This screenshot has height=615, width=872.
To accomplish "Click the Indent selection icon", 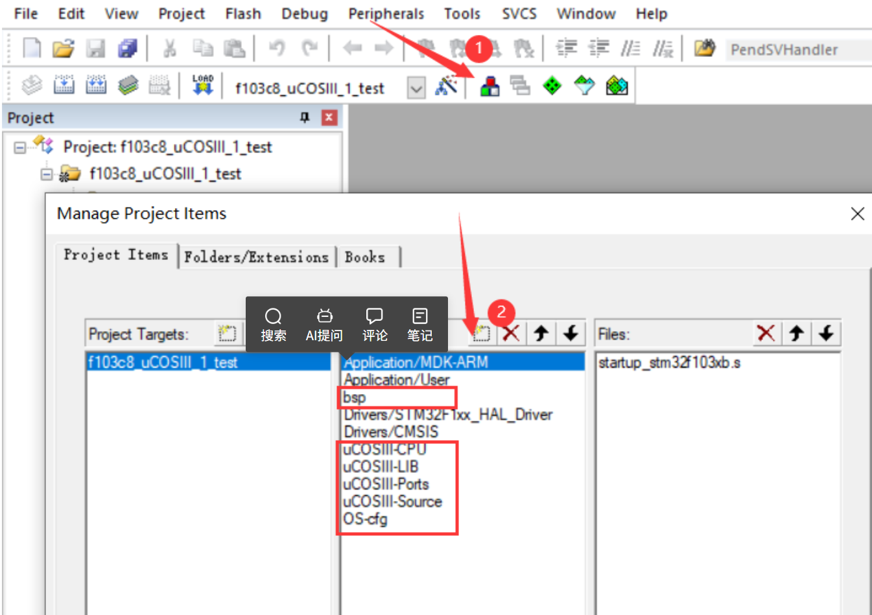I will (x=567, y=48).
